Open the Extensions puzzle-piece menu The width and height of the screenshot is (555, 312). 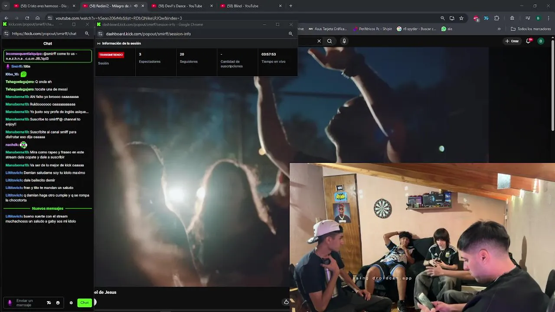pos(497,18)
